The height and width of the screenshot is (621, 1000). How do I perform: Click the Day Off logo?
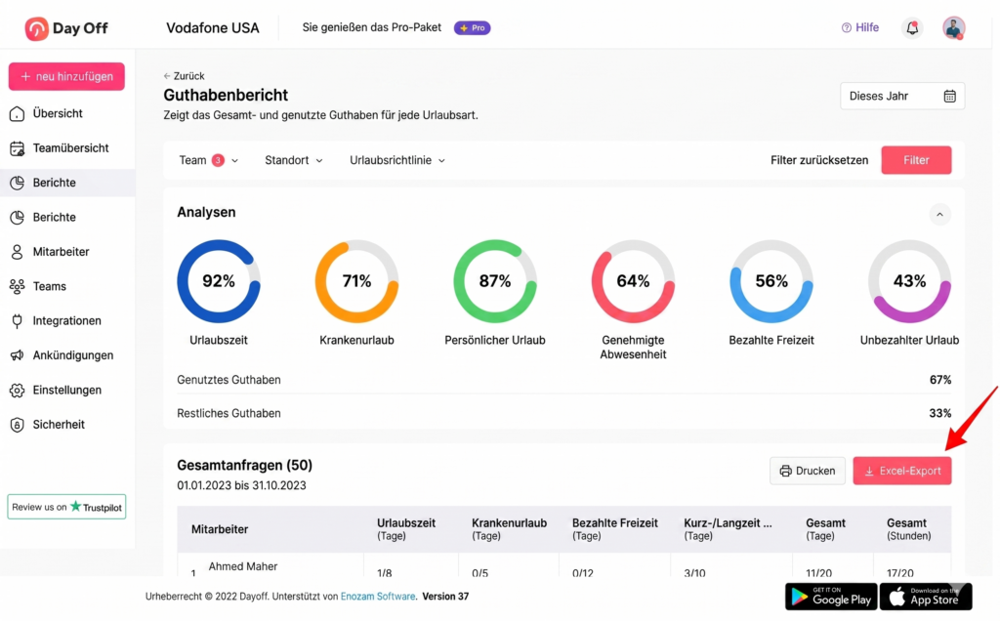point(66,28)
